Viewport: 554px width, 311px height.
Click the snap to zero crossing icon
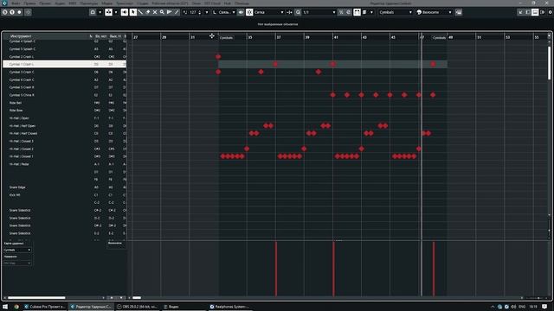[290, 12]
